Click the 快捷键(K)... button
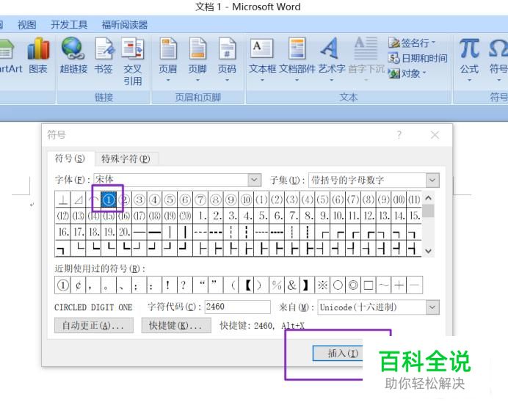 (176, 325)
